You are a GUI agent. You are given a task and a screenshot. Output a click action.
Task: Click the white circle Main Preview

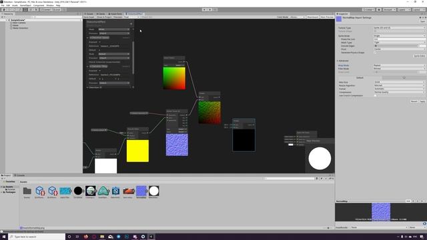point(320,159)
